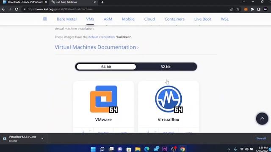Open the tab search chevron in title bar

(x=243, y=2)
